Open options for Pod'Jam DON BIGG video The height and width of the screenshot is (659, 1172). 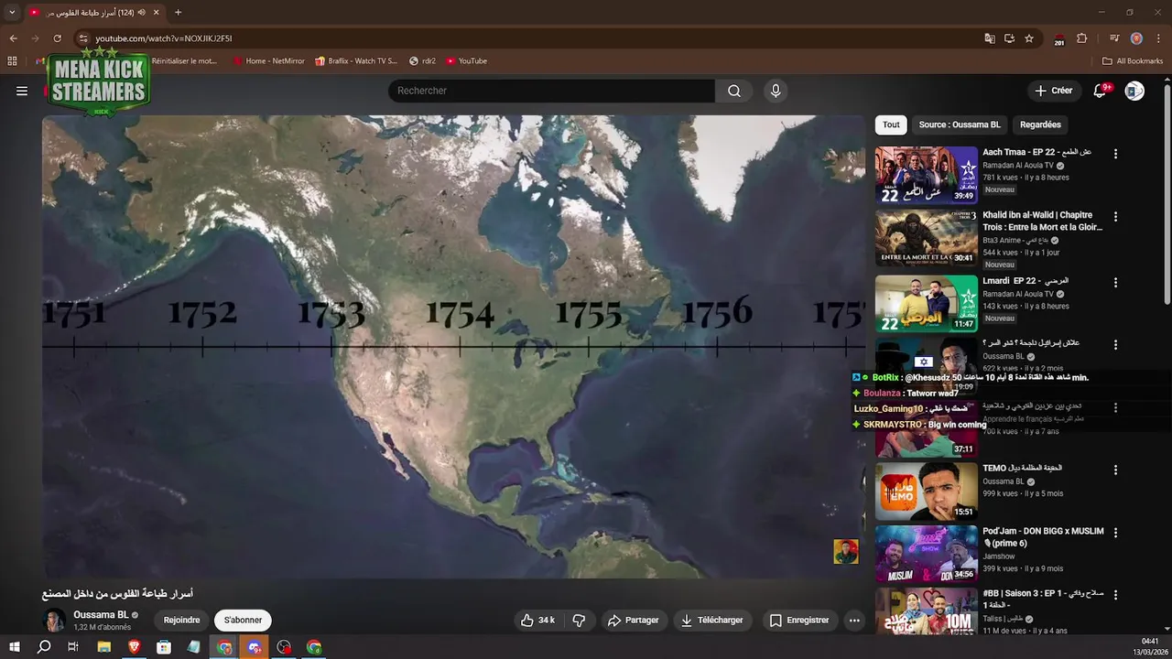pos(1115,533)
